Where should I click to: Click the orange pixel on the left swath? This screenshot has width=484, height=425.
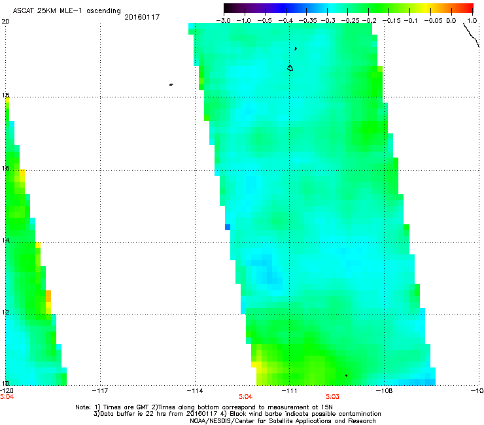point(48,296)
